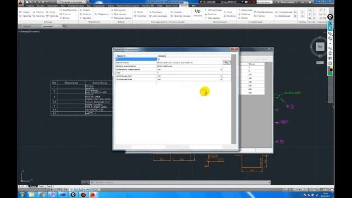Click the Параметр column header
Screen dimensions: 352x198
pos(121,56)
